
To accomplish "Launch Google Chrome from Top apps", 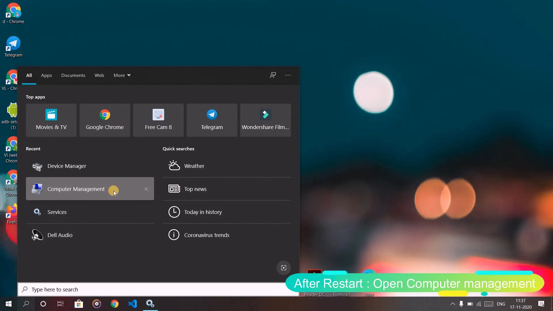I will coord(105,120).
